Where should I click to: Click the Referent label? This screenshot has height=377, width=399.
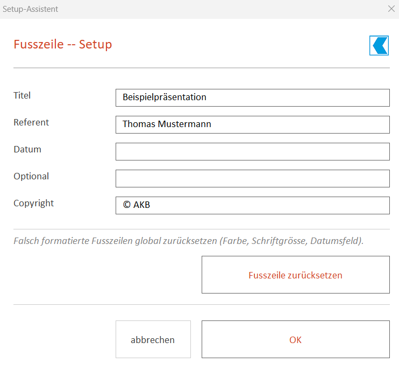click(31, 122)
